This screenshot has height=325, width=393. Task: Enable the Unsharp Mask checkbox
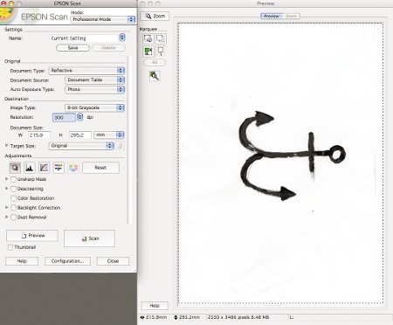coord(13,179)
